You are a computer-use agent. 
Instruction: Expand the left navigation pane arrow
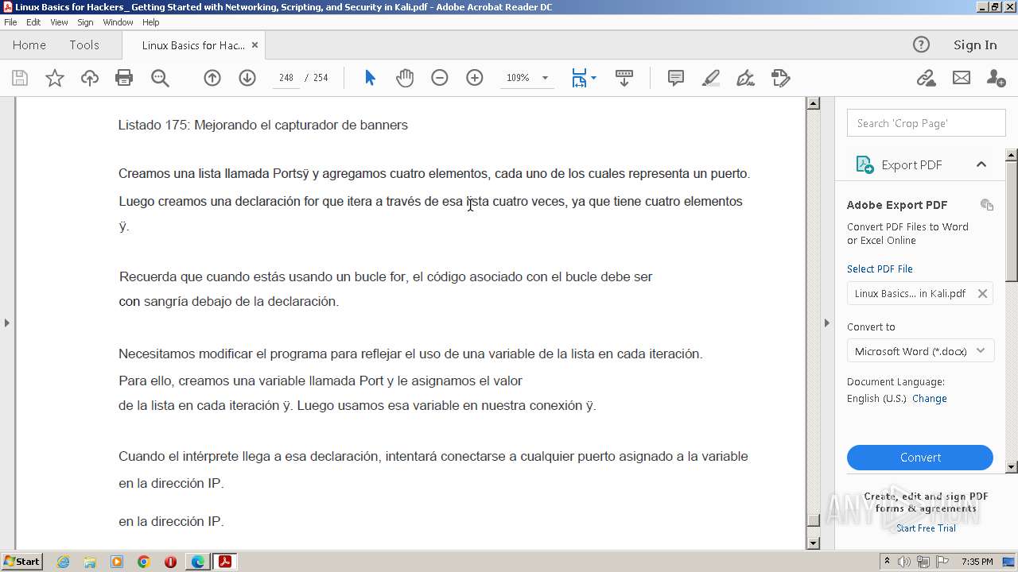(x=7, y=323)
